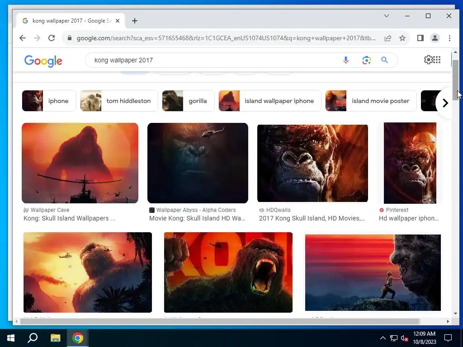The image size is (463, 347).
Task: Click the horizontal scrollbar thumb
Action: 220,321
